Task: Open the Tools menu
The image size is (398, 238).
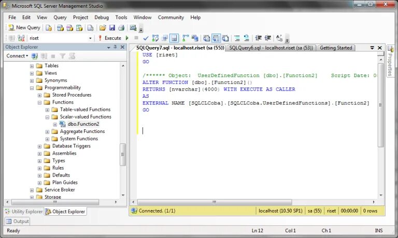Action: point(121,17)
